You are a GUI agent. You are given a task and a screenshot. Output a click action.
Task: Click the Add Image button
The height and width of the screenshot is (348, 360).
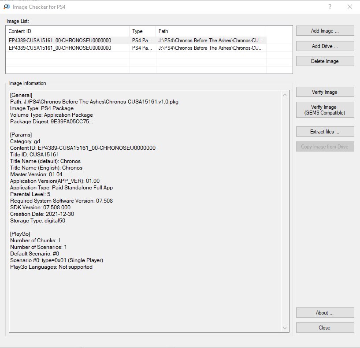[325, 31]
